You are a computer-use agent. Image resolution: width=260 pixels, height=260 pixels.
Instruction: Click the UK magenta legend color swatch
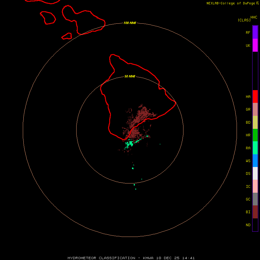255,45
